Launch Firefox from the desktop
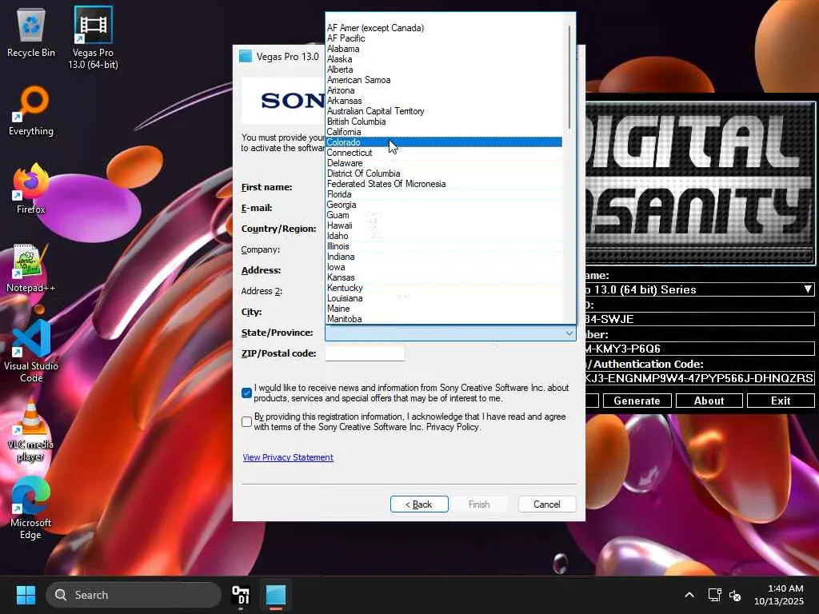 31,189
